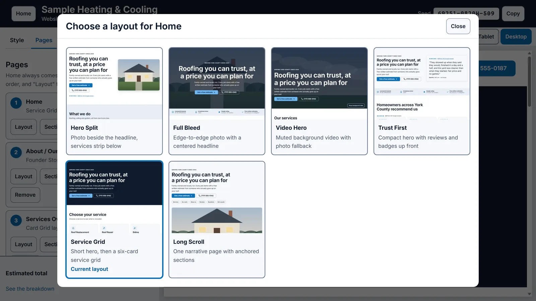Choose the Full Bleed layout card
The width and height of the screenshot is (536, 301).
(217, 101)
